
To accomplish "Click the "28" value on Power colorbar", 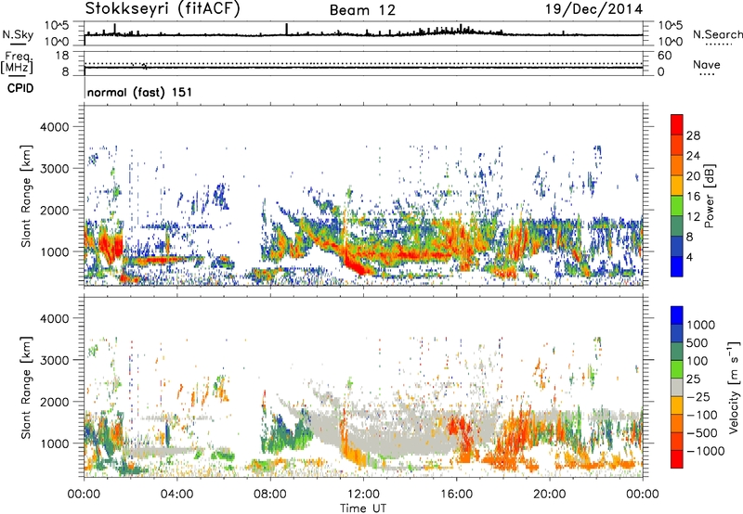I will [693, 135].
